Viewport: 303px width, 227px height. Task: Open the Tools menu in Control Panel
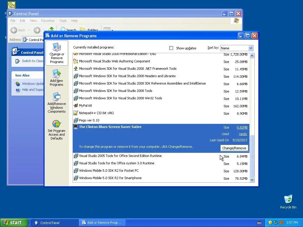pyautogui.click(x=63, y=21)
